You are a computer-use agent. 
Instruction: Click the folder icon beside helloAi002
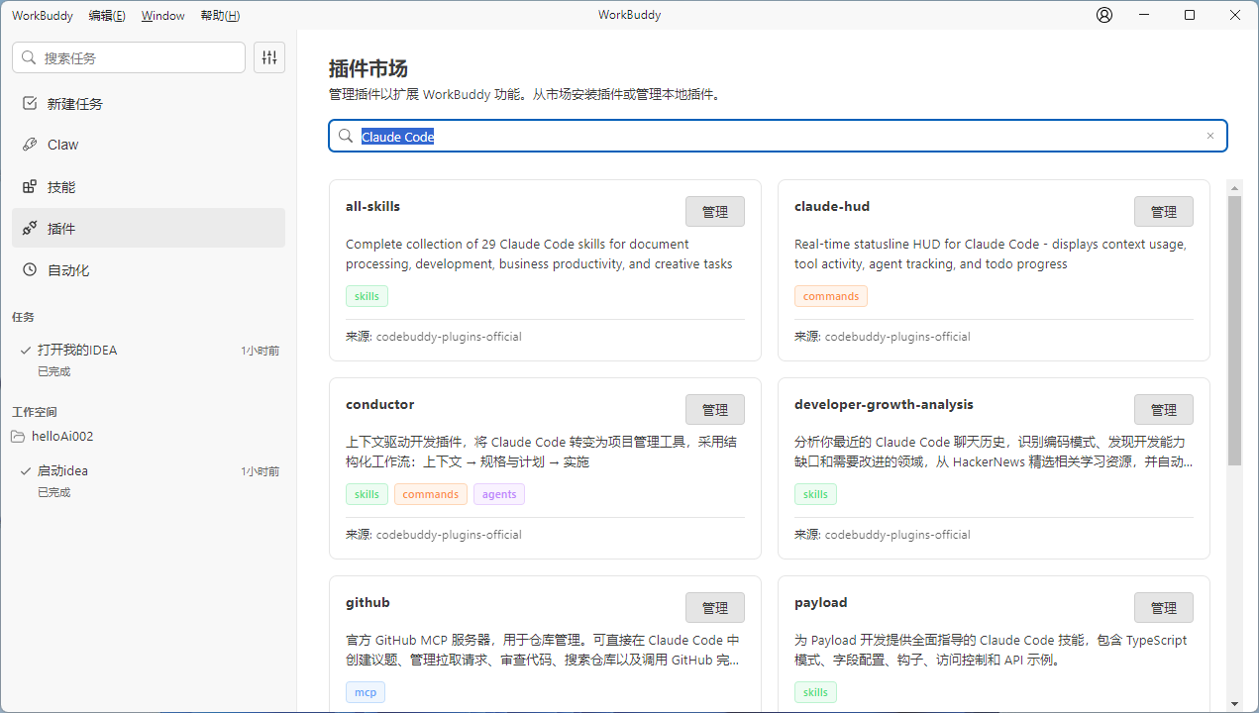click(x=18, y=436)
